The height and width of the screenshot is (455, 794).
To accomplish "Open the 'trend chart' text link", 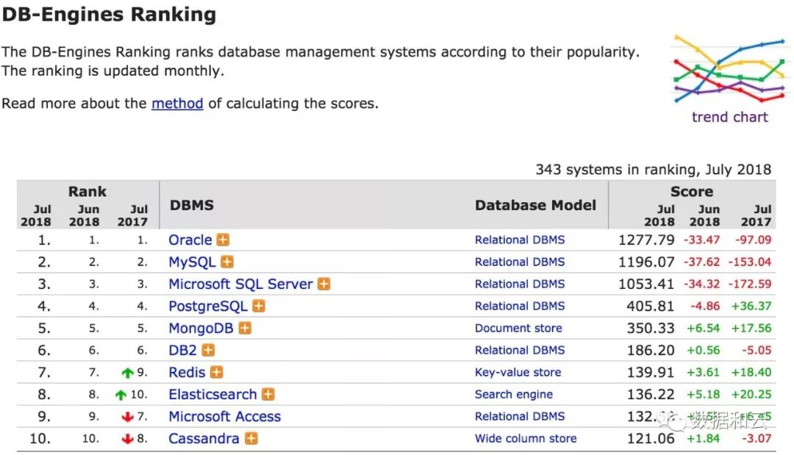I will [730, 117].
